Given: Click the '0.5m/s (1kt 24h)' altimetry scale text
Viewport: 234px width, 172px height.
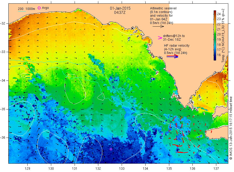Looking at the screenshot, I should [162, 23].
